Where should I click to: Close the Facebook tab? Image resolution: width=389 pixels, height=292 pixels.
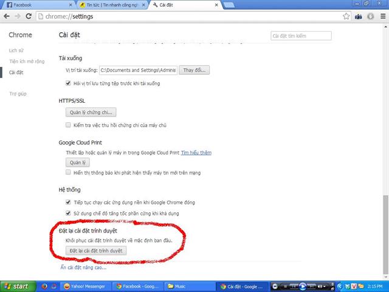tap(71, 5)
